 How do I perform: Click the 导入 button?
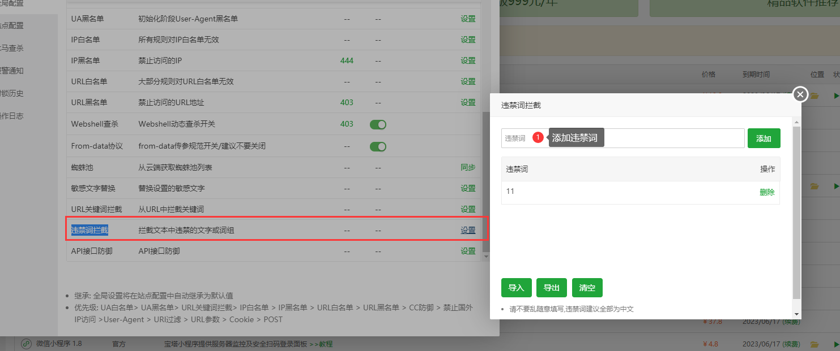(x=516, y=288)
